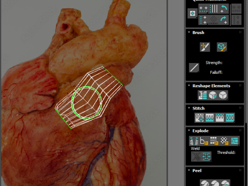Click the Brush rollout grip handle

240,32
